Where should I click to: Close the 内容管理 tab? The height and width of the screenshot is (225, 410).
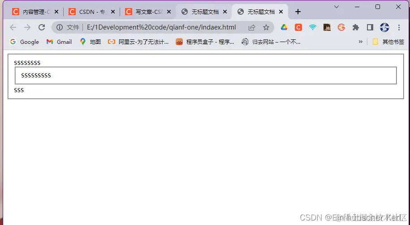(56, 12)
